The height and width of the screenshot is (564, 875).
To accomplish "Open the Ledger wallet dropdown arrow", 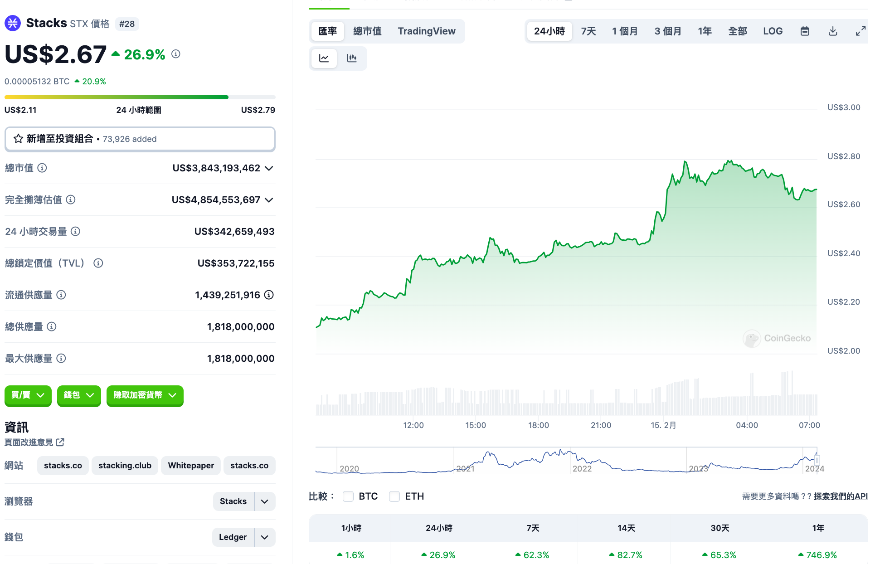I will 265,537.
